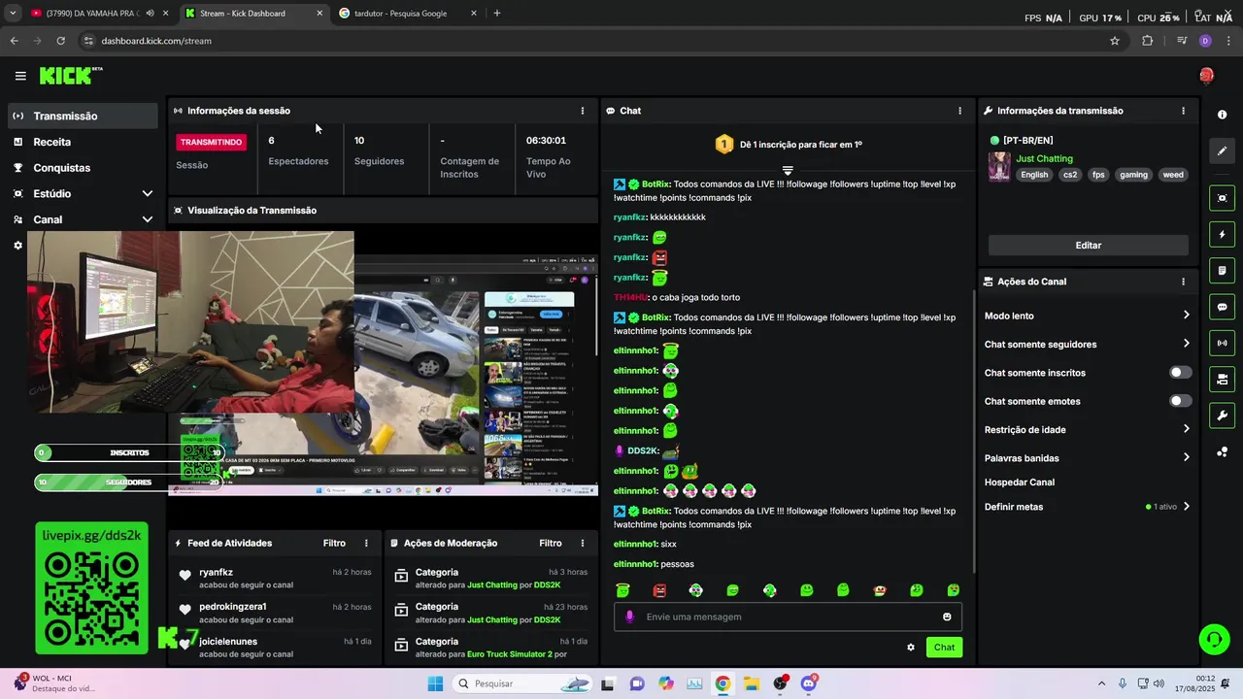Click the green Chat send button
This screenshot has height=699, width=1243.
coord(944,648)
